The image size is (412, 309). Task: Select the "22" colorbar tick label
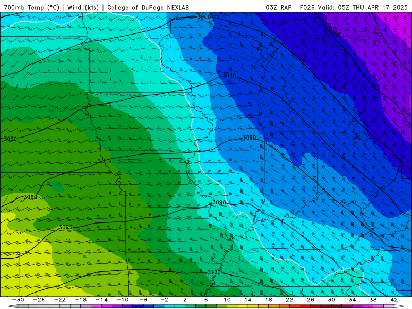pos(289,300)
